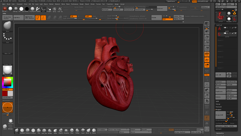
Task: Open the current brush thumbnail picker
Action: click(x=7, y=26)
